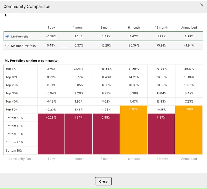Click the 12 month column header

161,28
